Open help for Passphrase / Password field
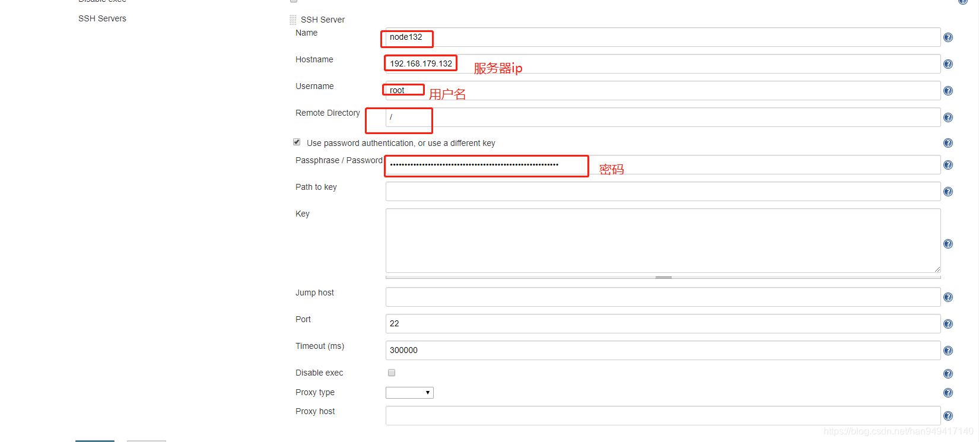 click(x=948, y=165)
